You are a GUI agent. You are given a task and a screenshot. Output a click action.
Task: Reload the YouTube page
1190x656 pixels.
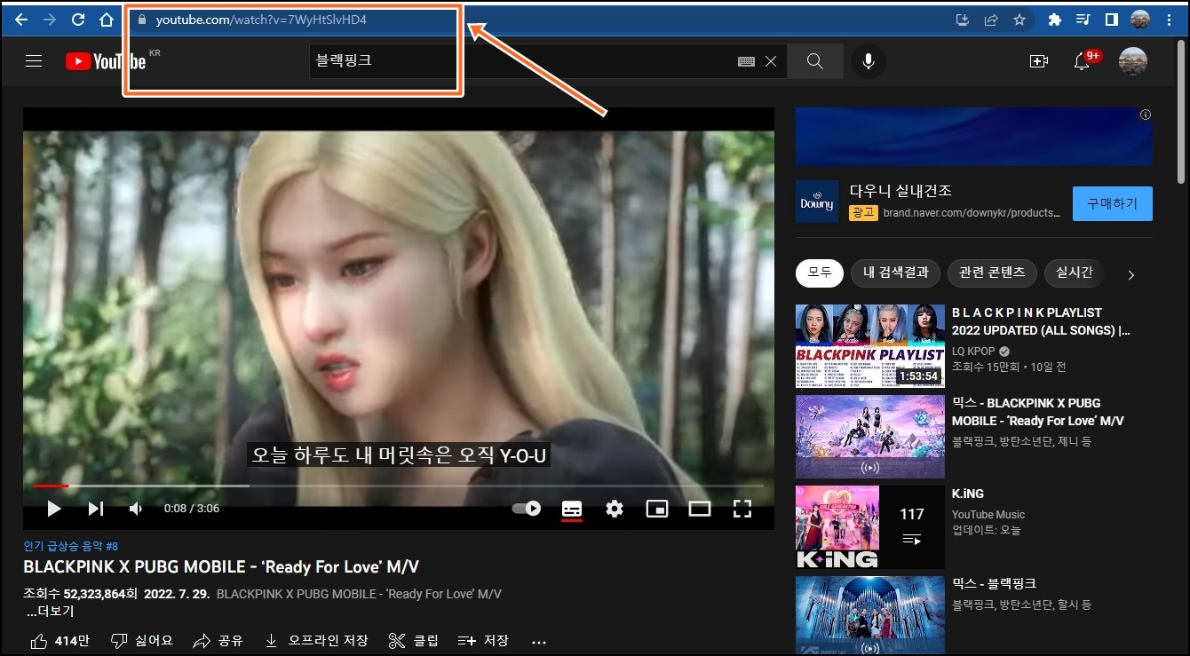coord(78,20)
